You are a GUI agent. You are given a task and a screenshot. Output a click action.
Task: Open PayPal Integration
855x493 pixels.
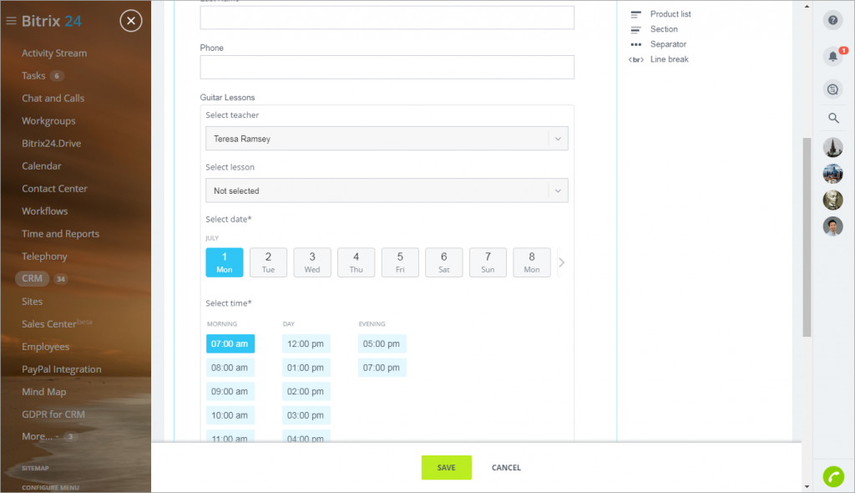(x=62, y=369)
